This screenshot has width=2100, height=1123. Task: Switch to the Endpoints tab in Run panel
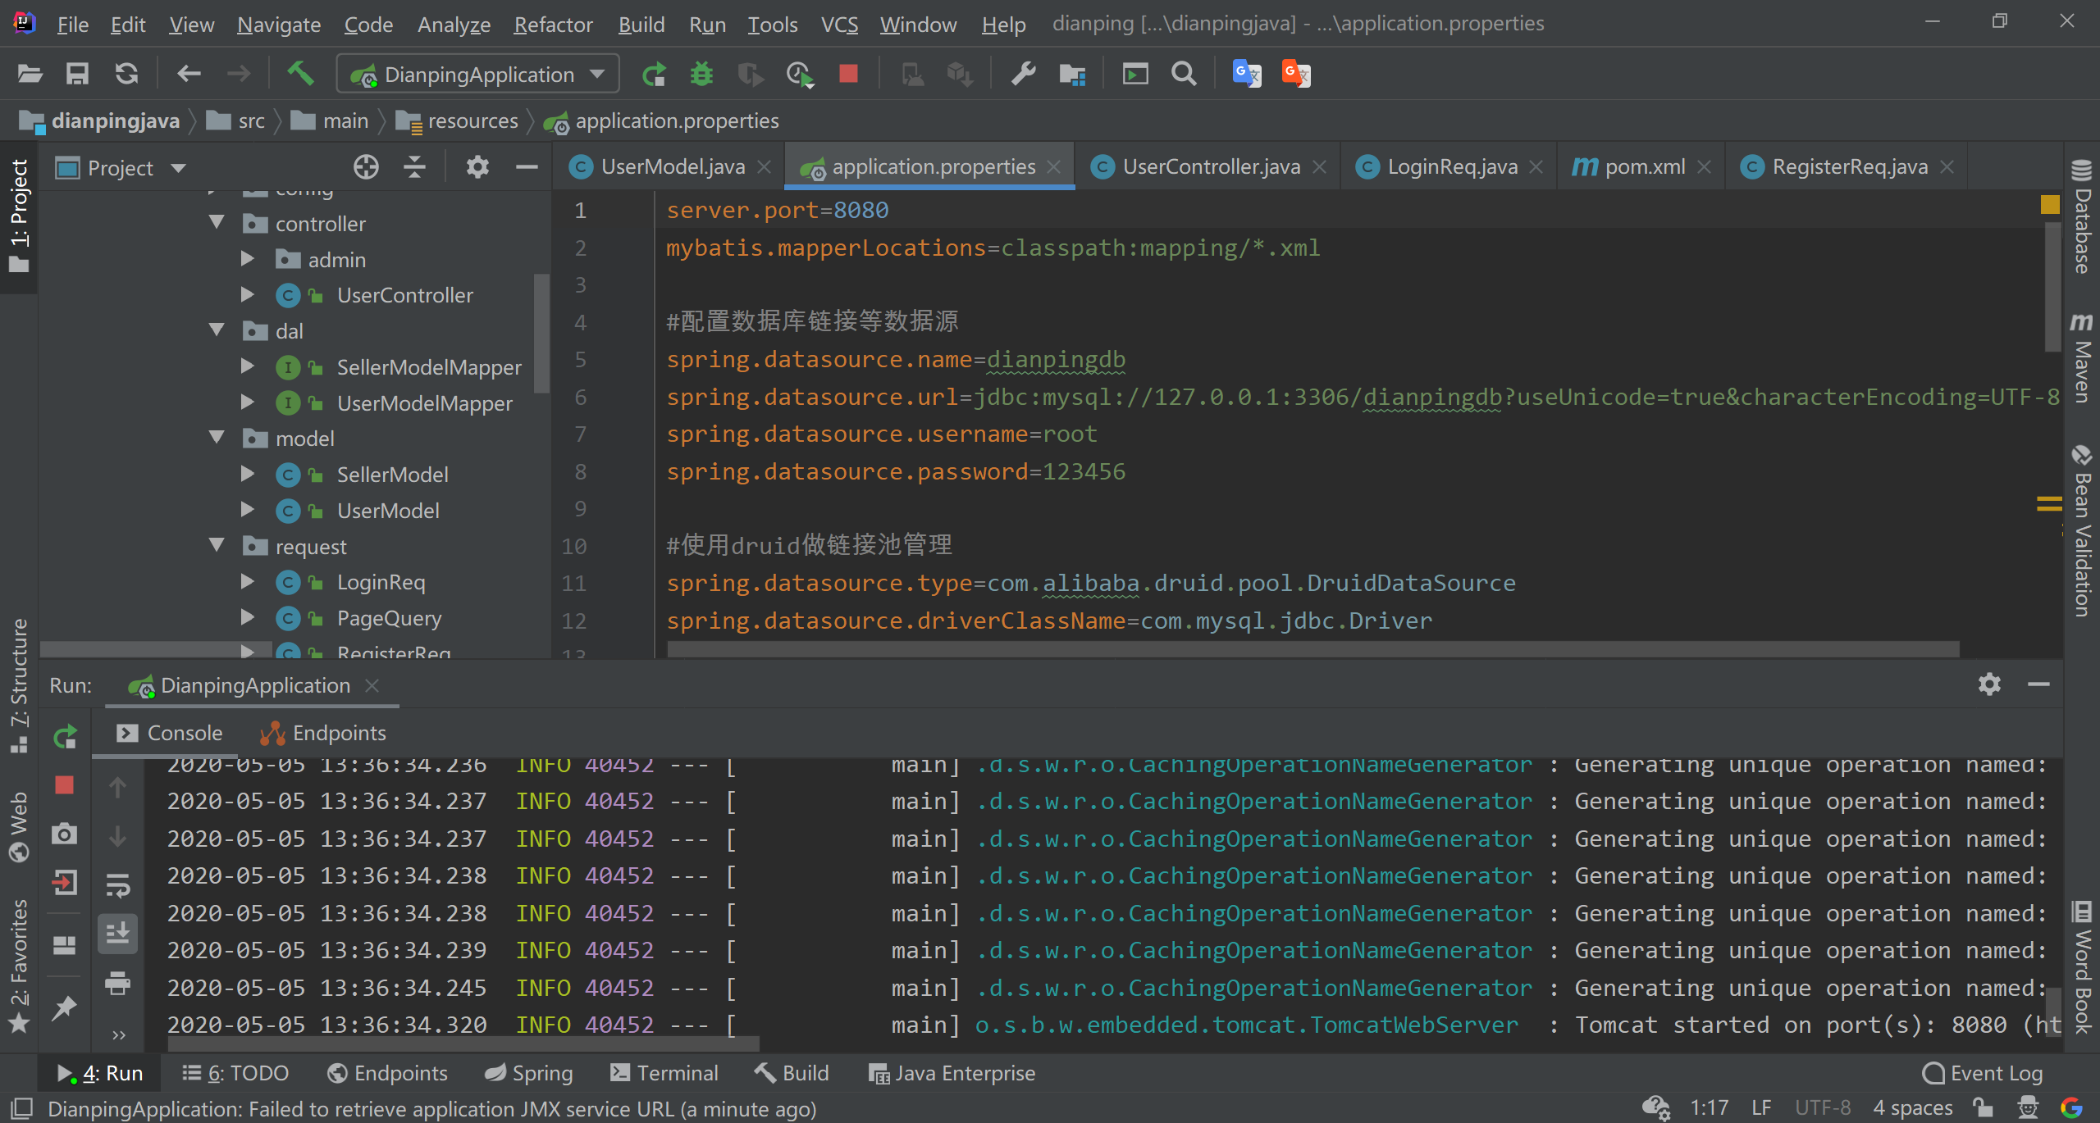[322, 733]
